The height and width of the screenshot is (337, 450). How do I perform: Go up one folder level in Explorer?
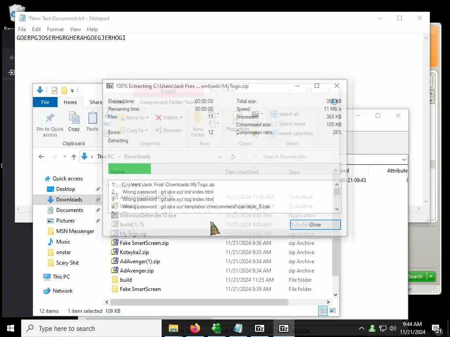click(x=74, y=157)
